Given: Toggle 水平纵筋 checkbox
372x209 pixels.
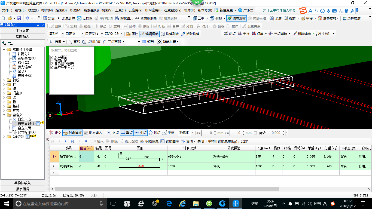Looking at the screenshot, I should pyautogui.click(x=52, y=57).
